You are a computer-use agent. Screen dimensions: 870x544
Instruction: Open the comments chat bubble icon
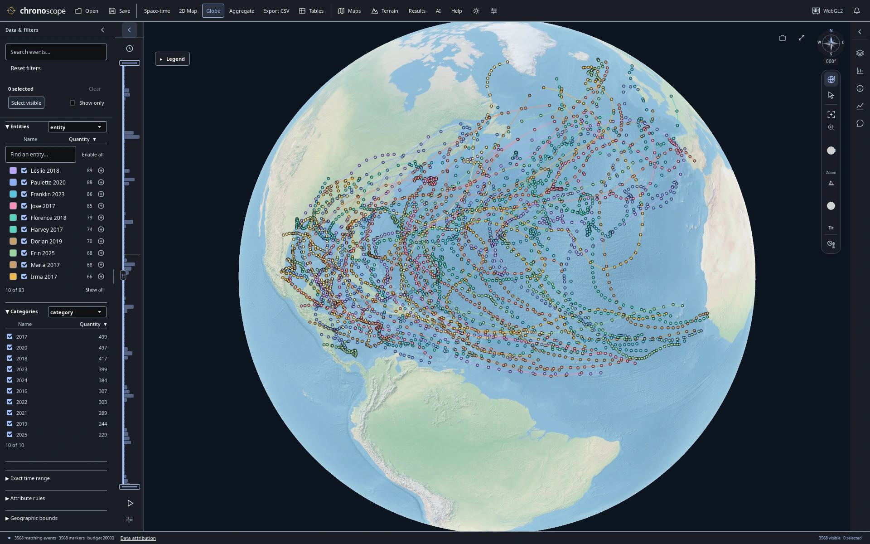[x=860, y=123]
